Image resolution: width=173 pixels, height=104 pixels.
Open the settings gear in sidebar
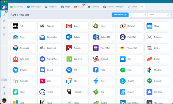pyautogui.click(x=4, y=93)
